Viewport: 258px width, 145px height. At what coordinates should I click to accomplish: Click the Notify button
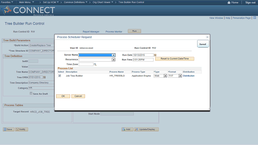(x=21, y=129)
